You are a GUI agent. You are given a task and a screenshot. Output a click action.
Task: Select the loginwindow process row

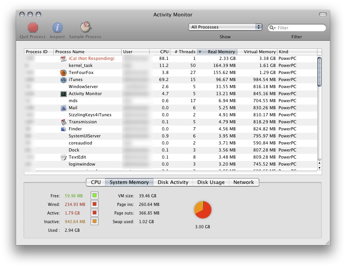coord(171,164)
